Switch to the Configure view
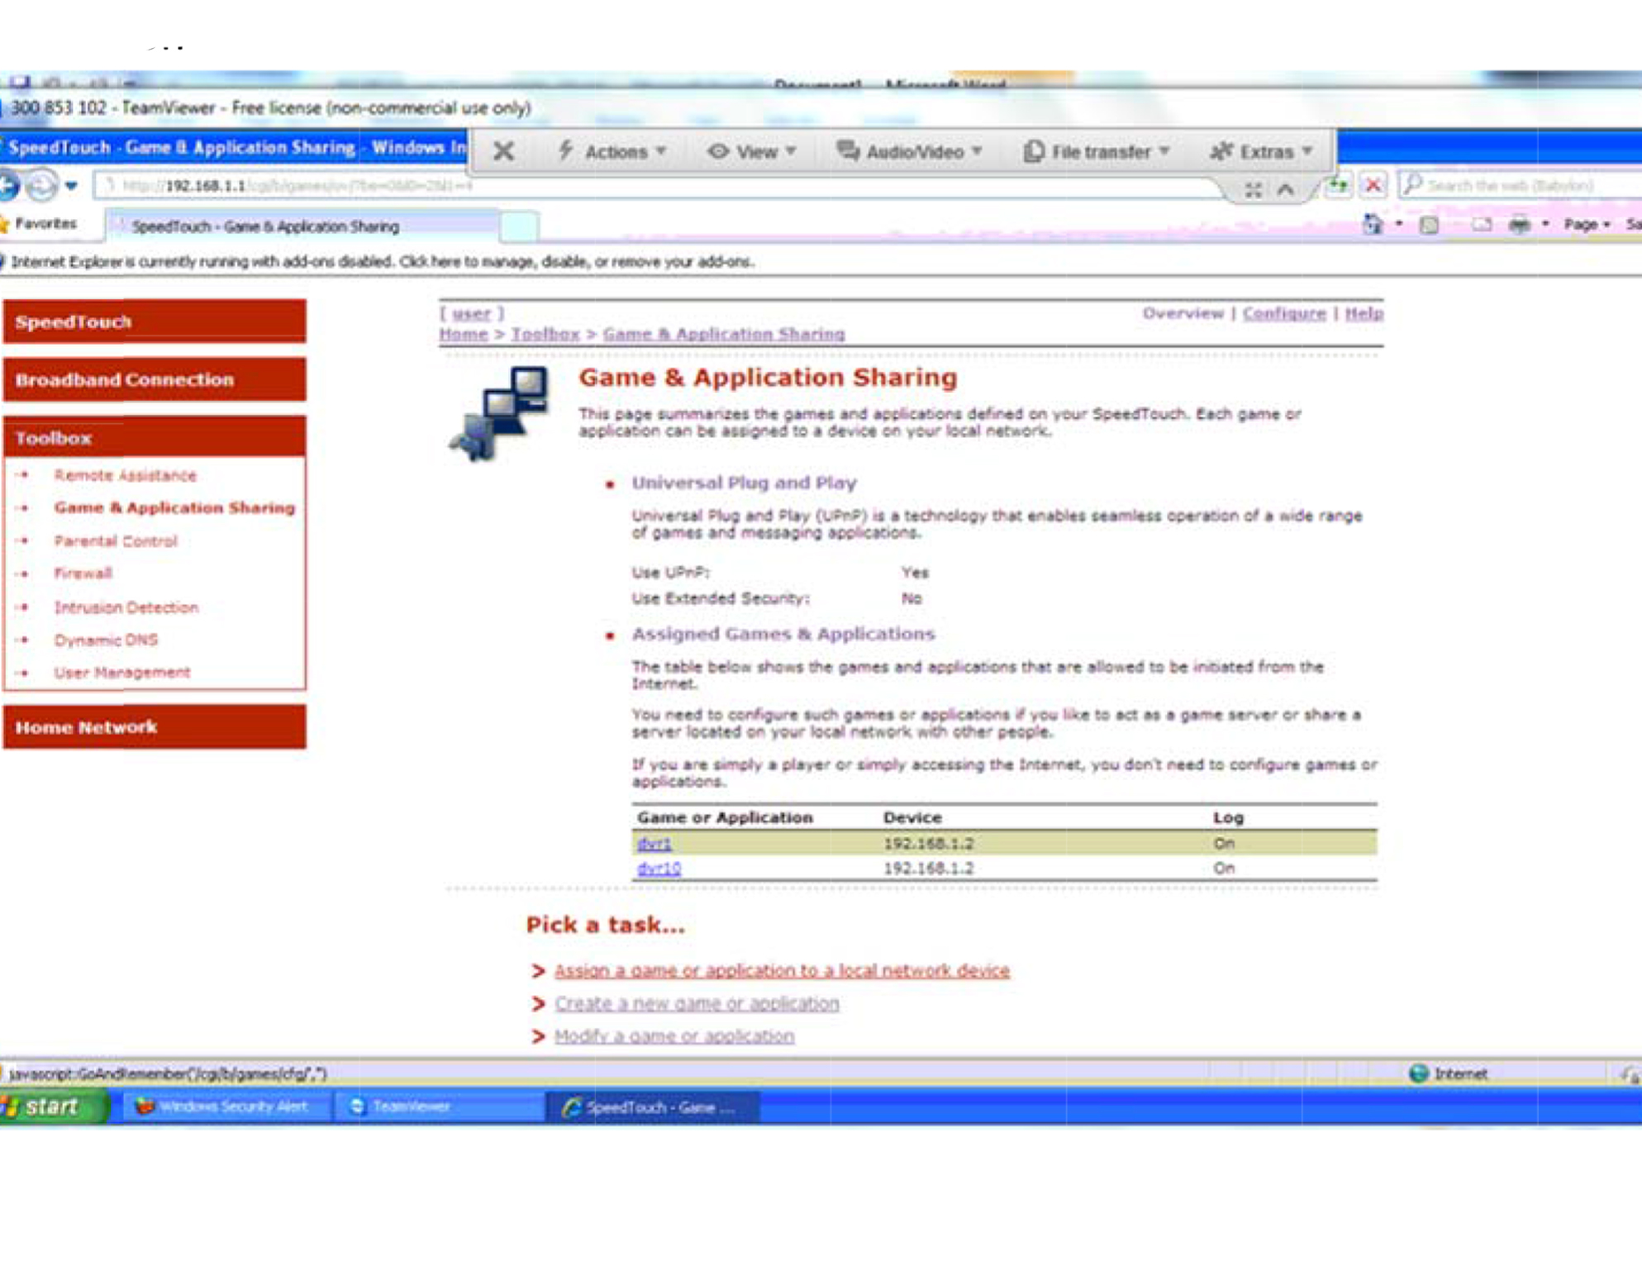The height and width of the screenshot is (1276, 1642). click(1284, 313)
